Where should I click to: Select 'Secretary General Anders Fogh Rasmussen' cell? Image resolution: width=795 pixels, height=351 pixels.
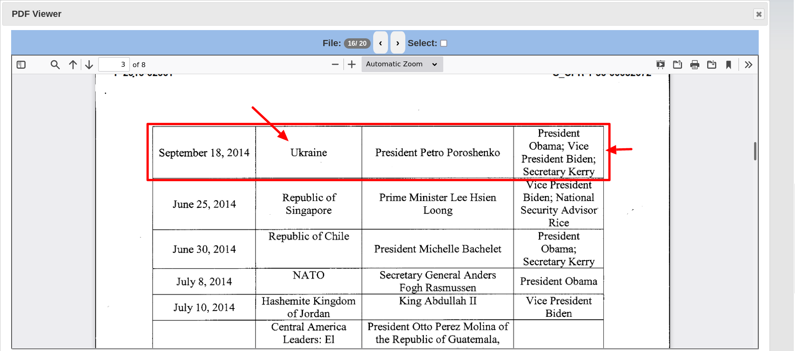pyautogui.click(x=437, y=281)
